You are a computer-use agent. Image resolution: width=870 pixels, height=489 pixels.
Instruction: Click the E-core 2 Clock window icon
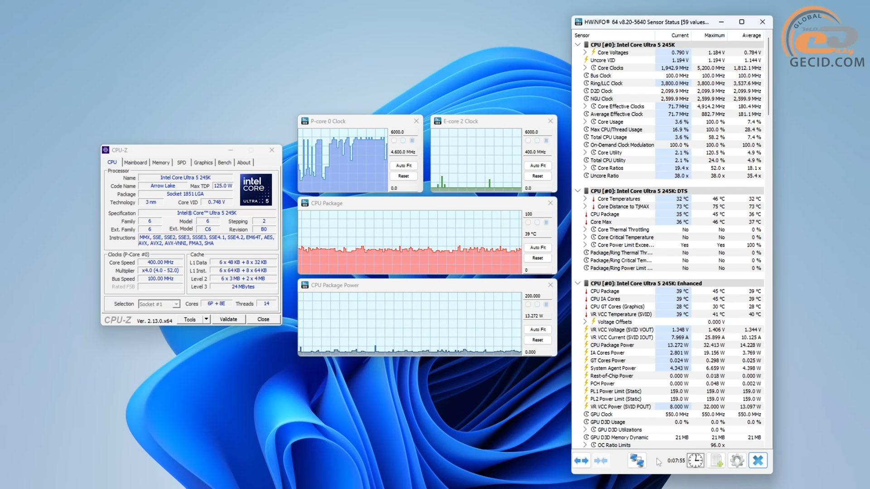click(x=438, y=121)
